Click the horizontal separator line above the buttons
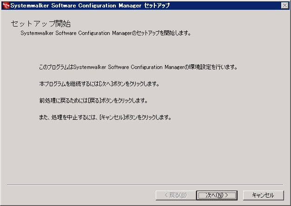Viewport: 291px width, 206px height. [x=145, y=185]
